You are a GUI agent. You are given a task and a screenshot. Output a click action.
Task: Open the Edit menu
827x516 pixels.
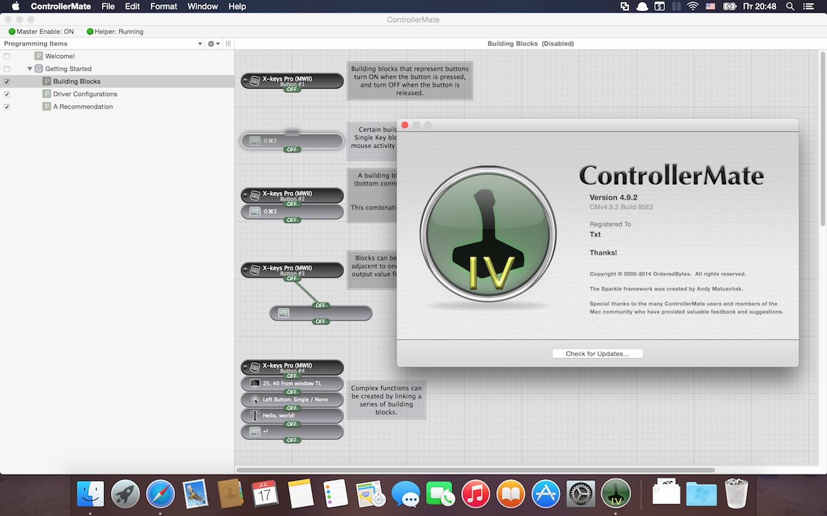click(x=132, y=6)
